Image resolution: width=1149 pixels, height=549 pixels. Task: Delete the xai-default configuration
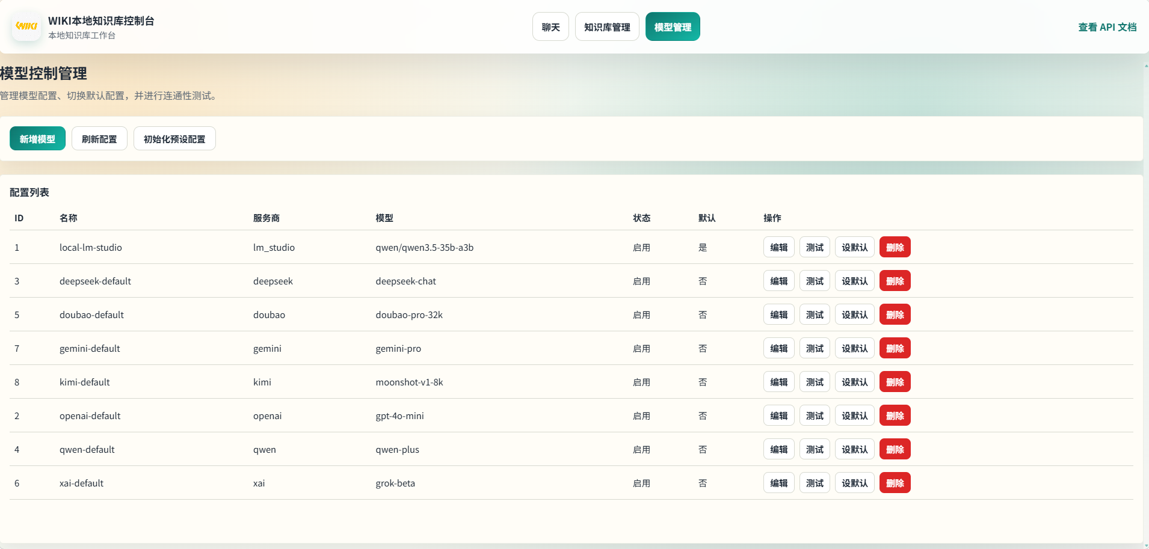tap(895, 483)
